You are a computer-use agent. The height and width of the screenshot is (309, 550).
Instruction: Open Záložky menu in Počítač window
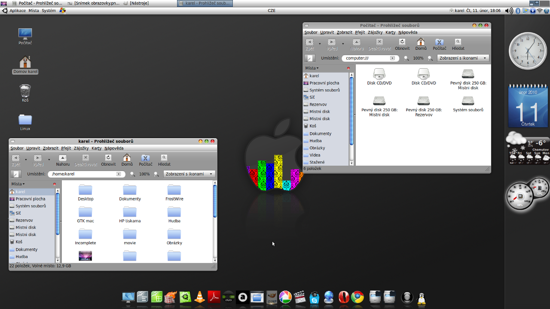(375, 33)
